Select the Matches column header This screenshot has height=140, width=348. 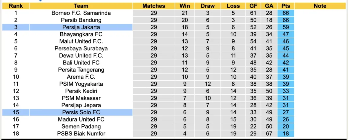[x=154, y=6]
